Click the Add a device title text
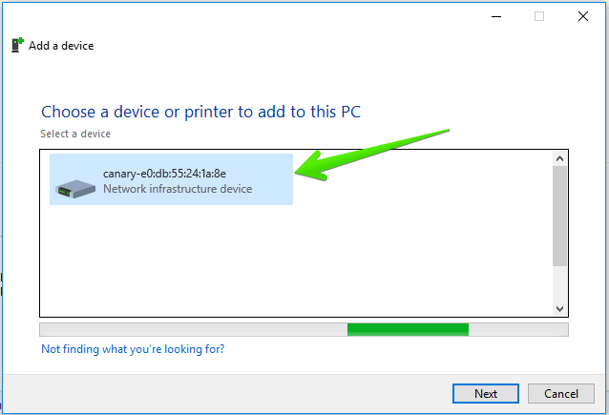Viewport: 609px width, 415px height. [x=61, y=46]
